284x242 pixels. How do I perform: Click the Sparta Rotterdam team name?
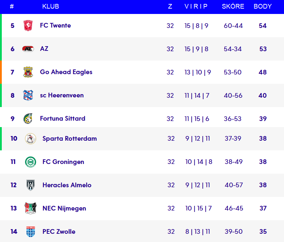click(x=70, y=139)
